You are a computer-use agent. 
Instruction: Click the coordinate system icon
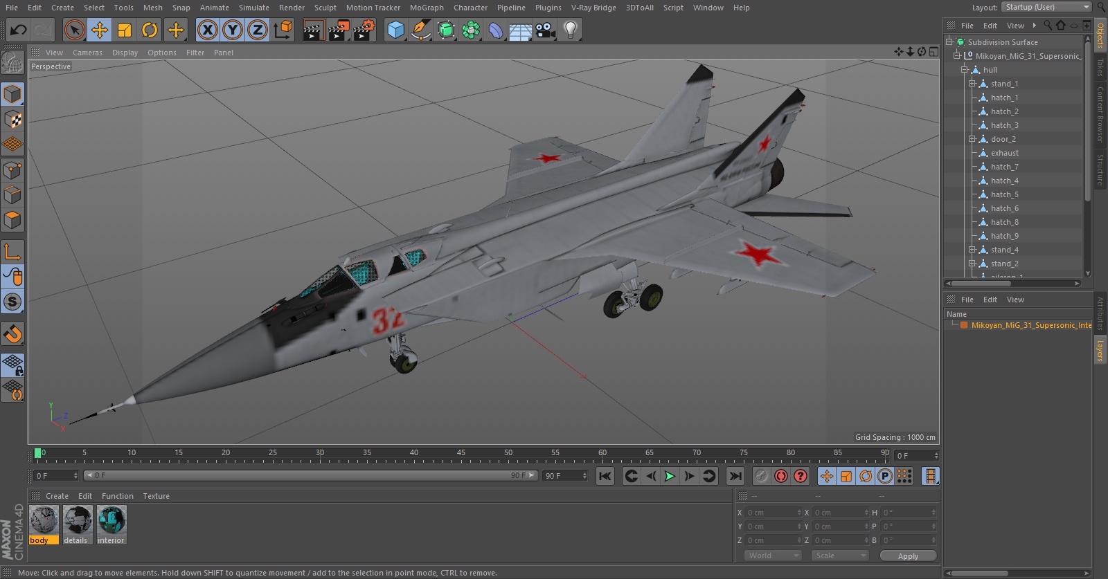pos(283,30)
